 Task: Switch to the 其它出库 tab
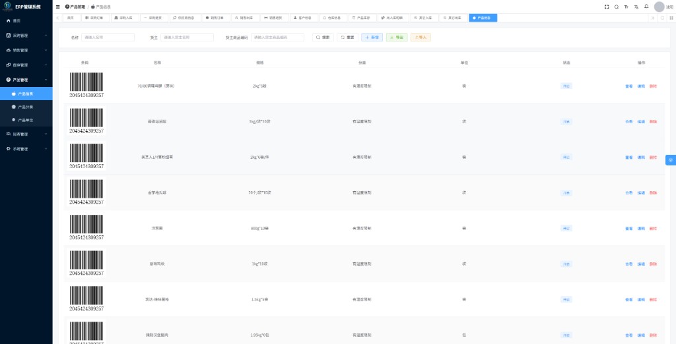(453, 18)
